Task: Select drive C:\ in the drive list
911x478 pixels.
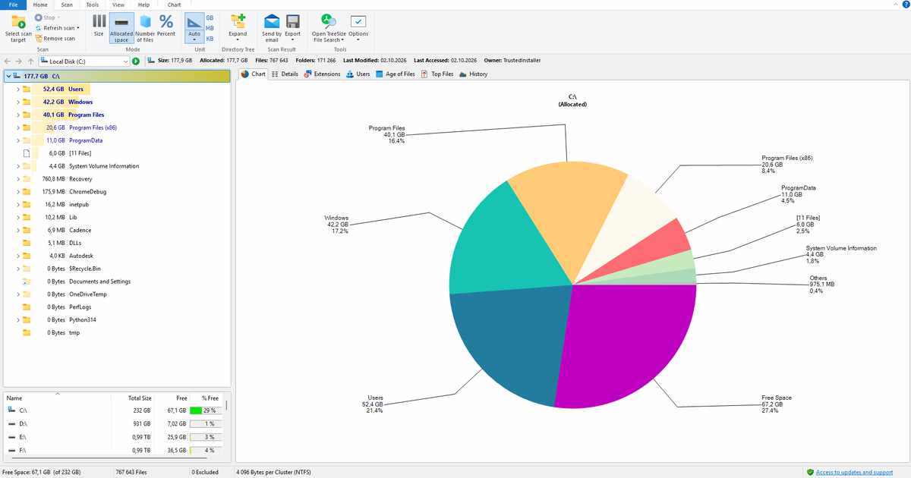Action: coord(115,410)
